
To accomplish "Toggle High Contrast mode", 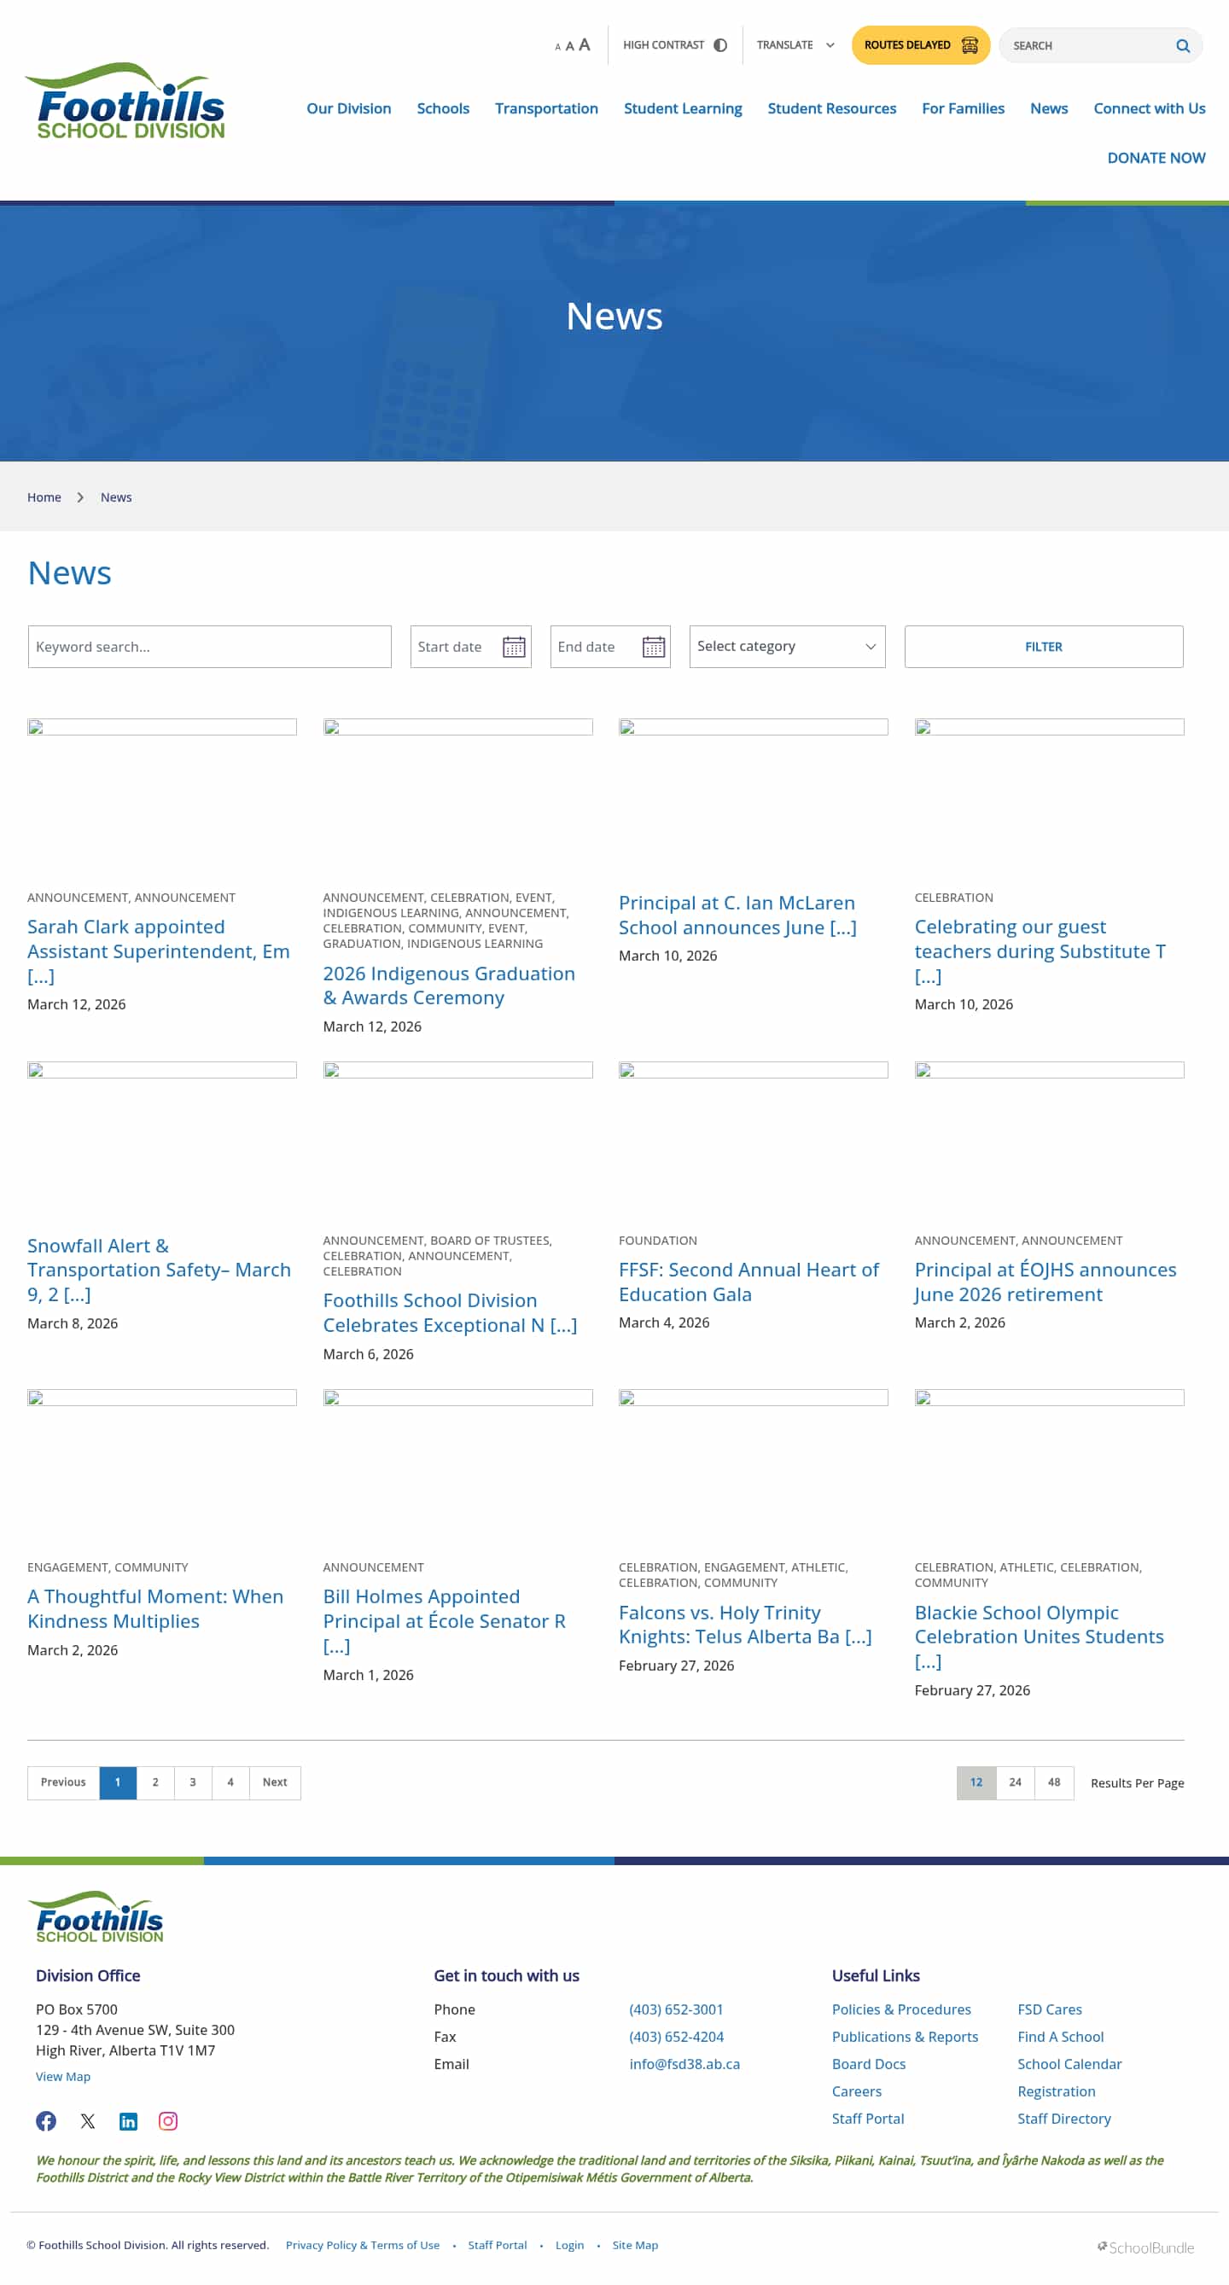I will click(674, 45).
